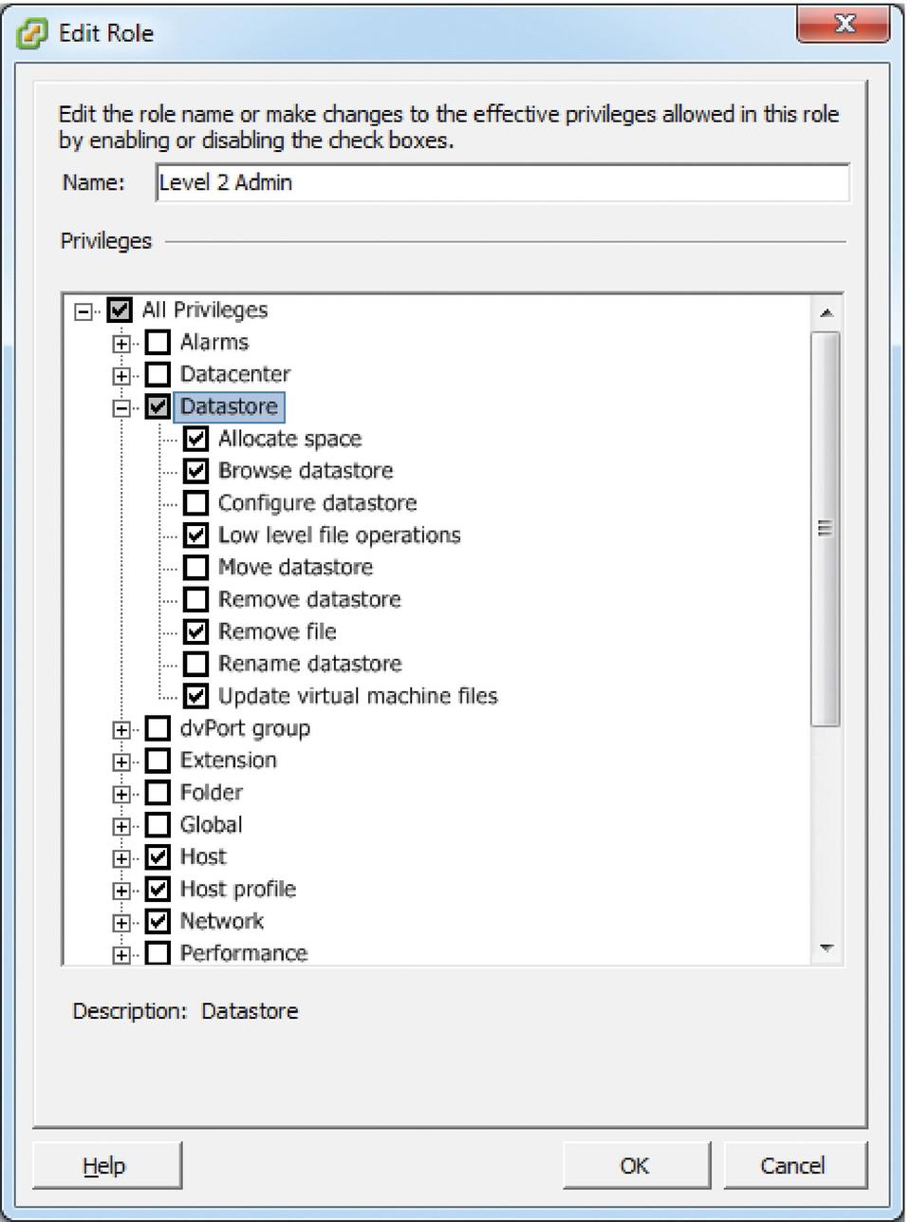Expand the Host profile group

point(121,891)
